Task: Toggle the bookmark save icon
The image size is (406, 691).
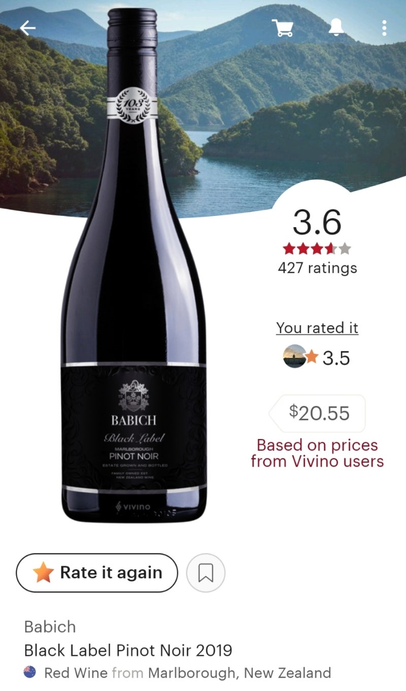Action: click(x=206, y=573)
